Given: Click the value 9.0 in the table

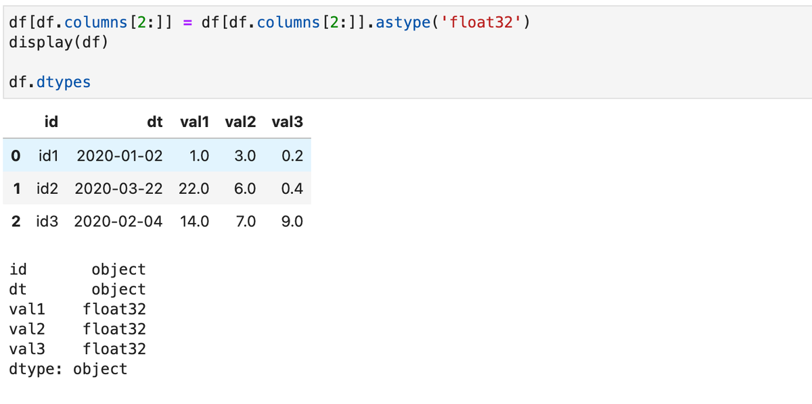Looking at the screenshot, I should pos(292,221).
